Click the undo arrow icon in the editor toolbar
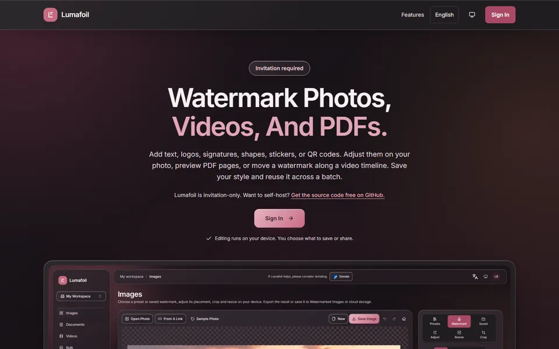 (x=384, y=319)
